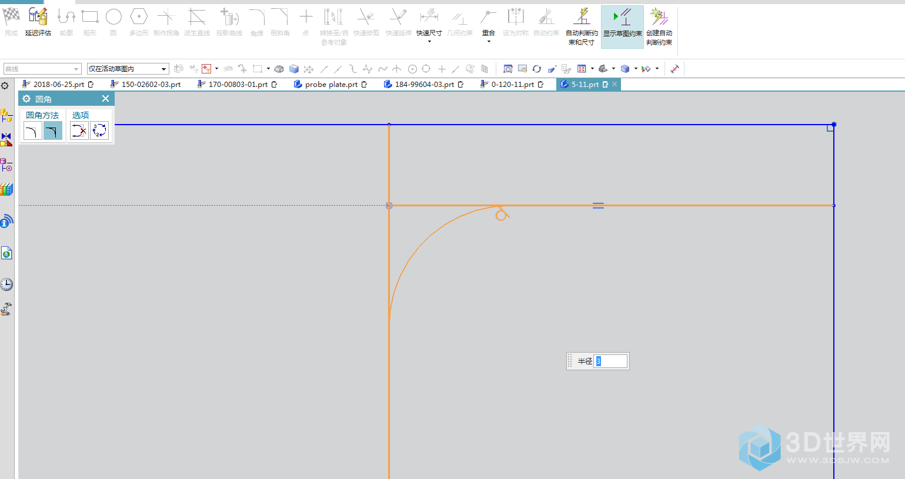Open 圆角 dialog settings gear

26,99
